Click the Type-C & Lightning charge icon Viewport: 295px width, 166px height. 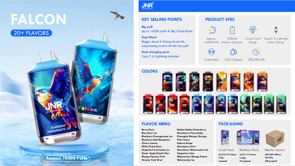click(276, 30)
